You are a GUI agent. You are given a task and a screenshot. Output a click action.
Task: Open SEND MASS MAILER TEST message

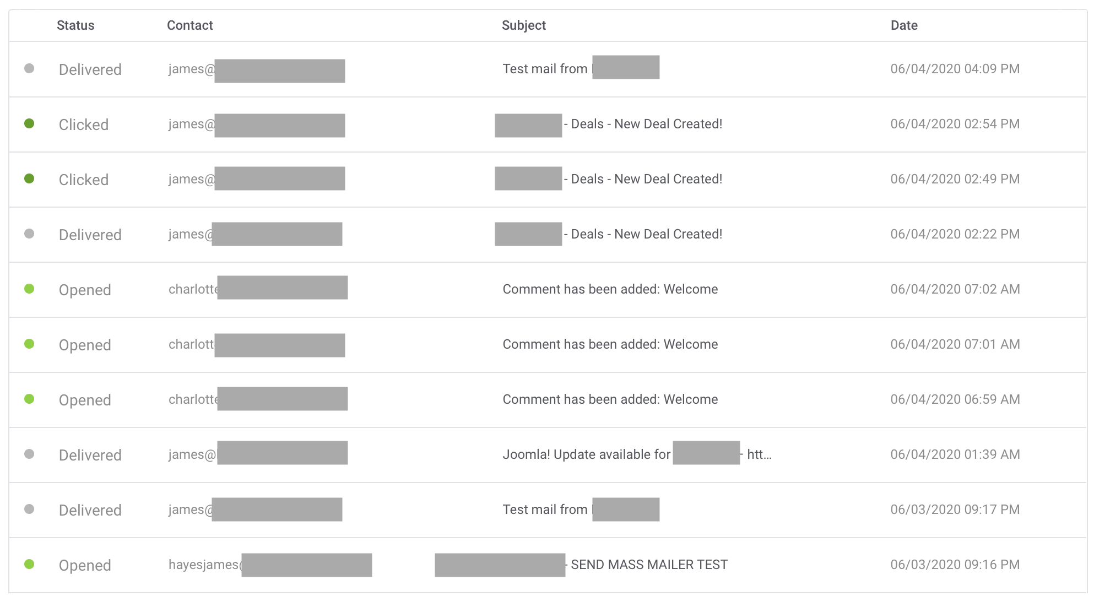click(581, 565)
